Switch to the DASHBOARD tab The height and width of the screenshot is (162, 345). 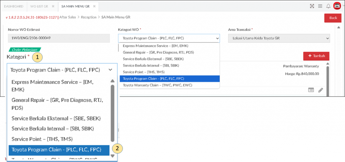[x=13, y=6]
